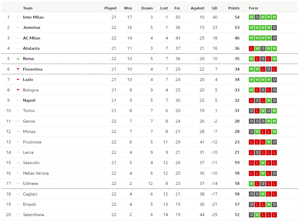Open the Hellas Verona team link
The image size is (300, 222).
36,173
